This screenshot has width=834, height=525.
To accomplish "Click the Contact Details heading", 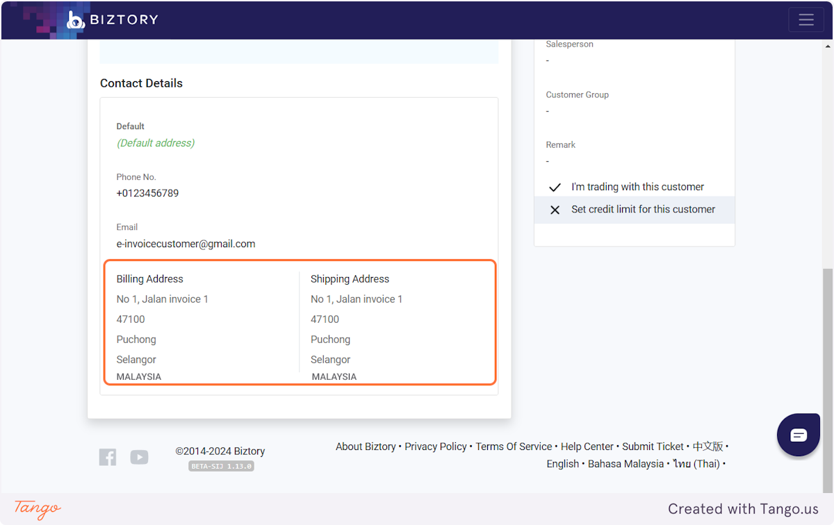I will coord(141,83).
